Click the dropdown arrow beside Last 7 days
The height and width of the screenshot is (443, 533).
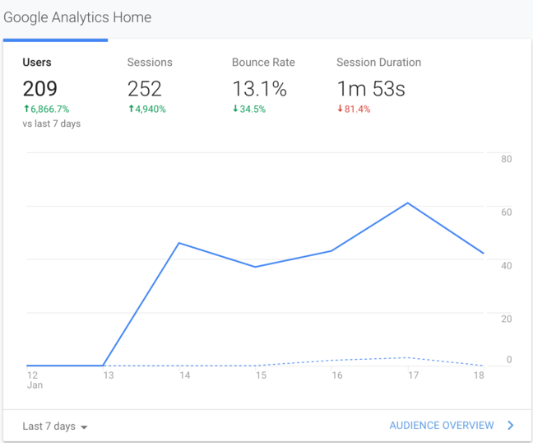[x=84, y=427]
